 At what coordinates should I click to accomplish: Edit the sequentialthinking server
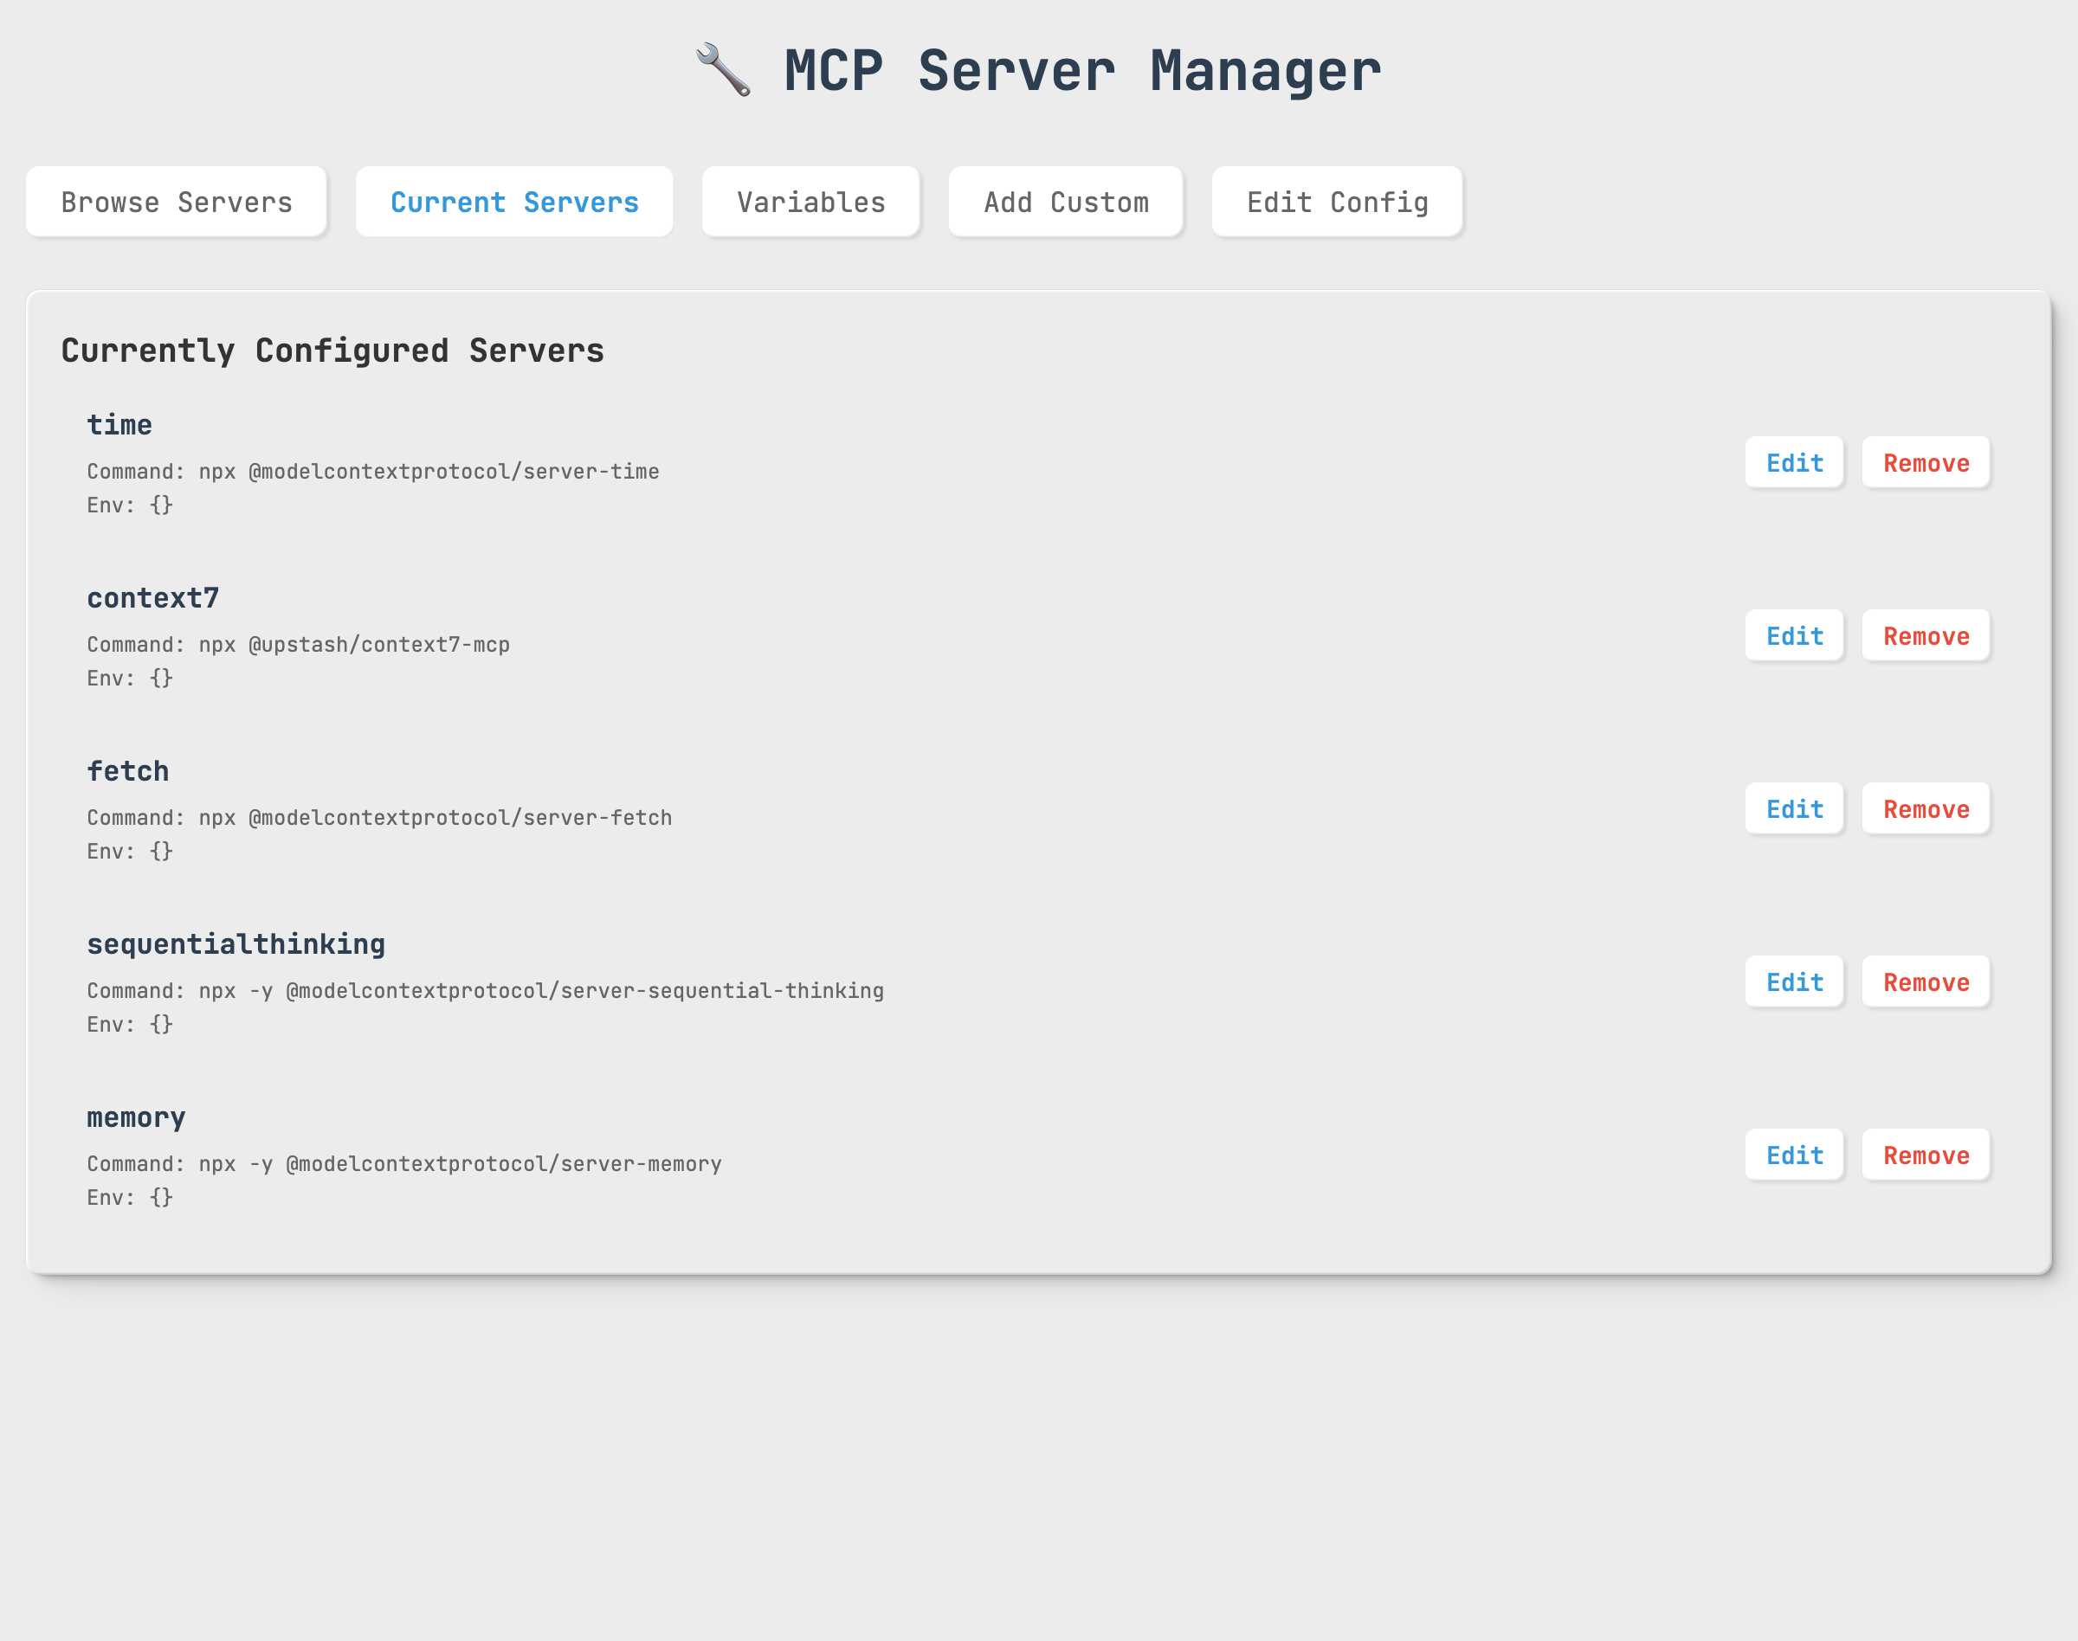pyautogui.click(x=1793, y=981)
